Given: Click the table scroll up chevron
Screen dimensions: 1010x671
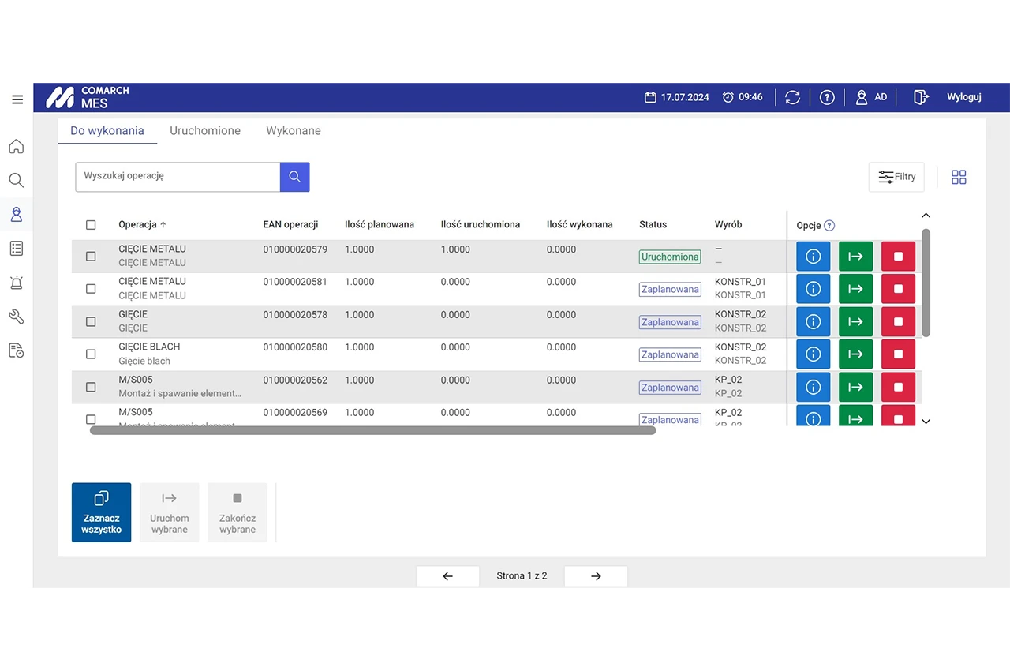Looking at the screenshot, I should [x=926, y=216].
